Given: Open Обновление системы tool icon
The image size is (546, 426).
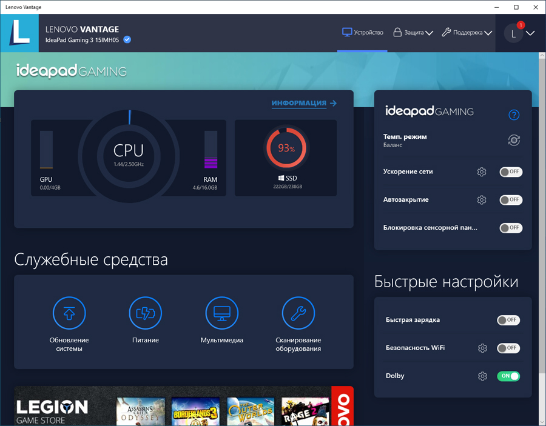Looking at the screenshot, I should coord(69,313).
